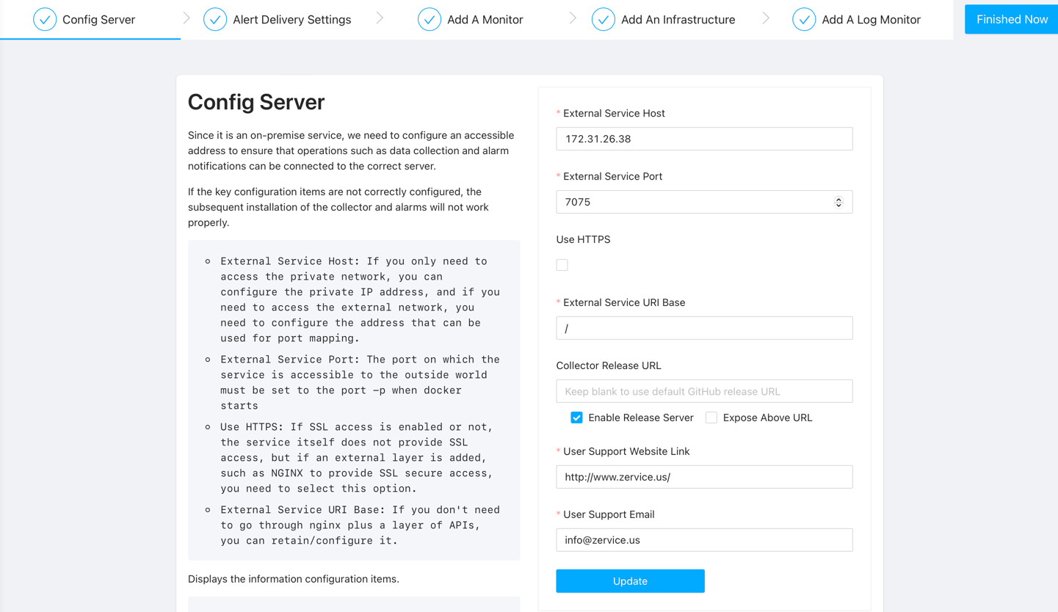Click the External Service Port stepper arrows
The width and height of the screenshot is (1058, 612).
tap(838, 202)
